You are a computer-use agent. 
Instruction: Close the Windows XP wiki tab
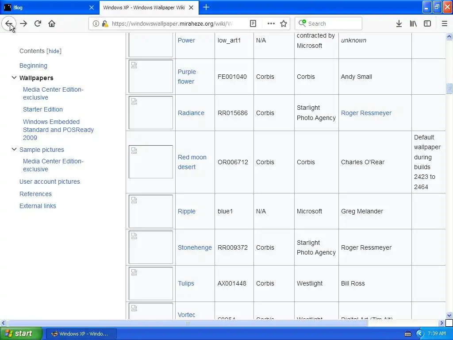(191, 8)
